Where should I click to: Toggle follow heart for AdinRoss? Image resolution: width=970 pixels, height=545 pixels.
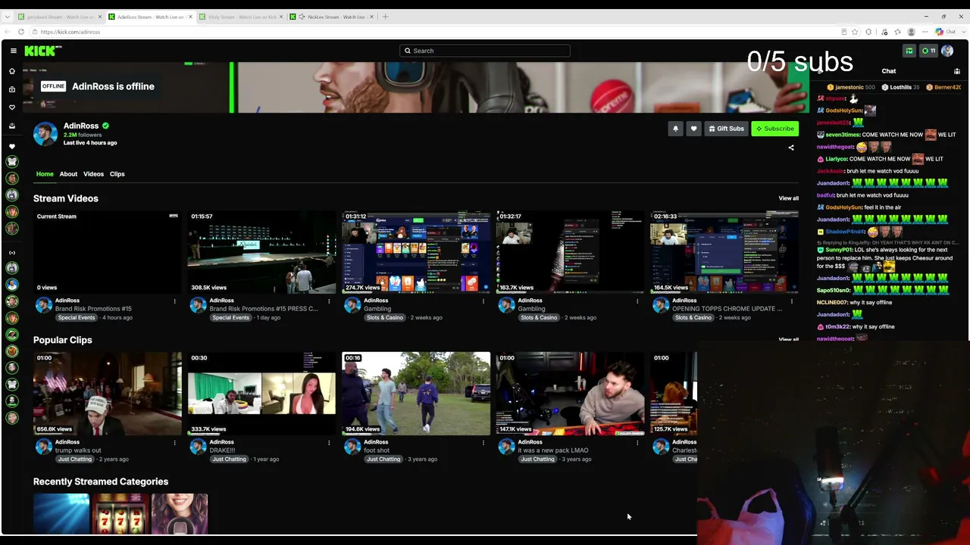(x=693, y=129)
